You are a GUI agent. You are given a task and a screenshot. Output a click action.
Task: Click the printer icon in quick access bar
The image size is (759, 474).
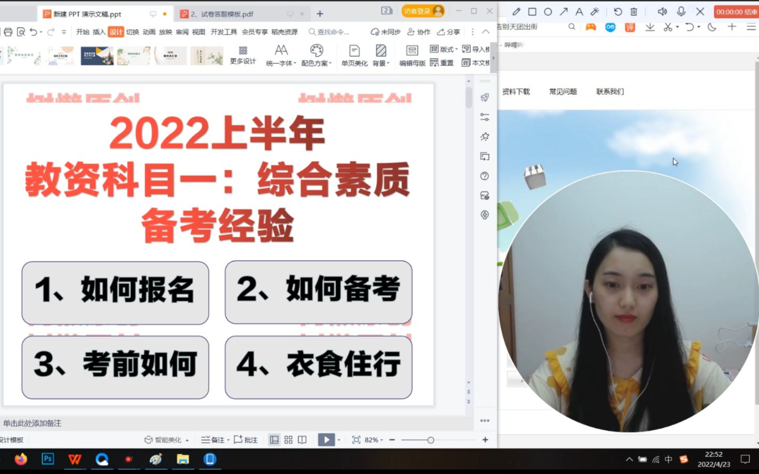(7, 31)
